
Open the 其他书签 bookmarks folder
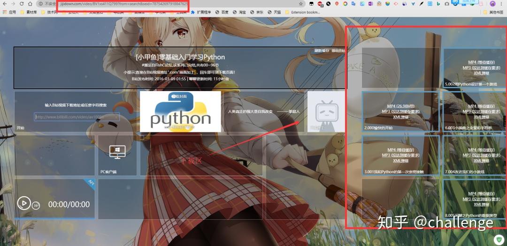(x=494, y=12)
